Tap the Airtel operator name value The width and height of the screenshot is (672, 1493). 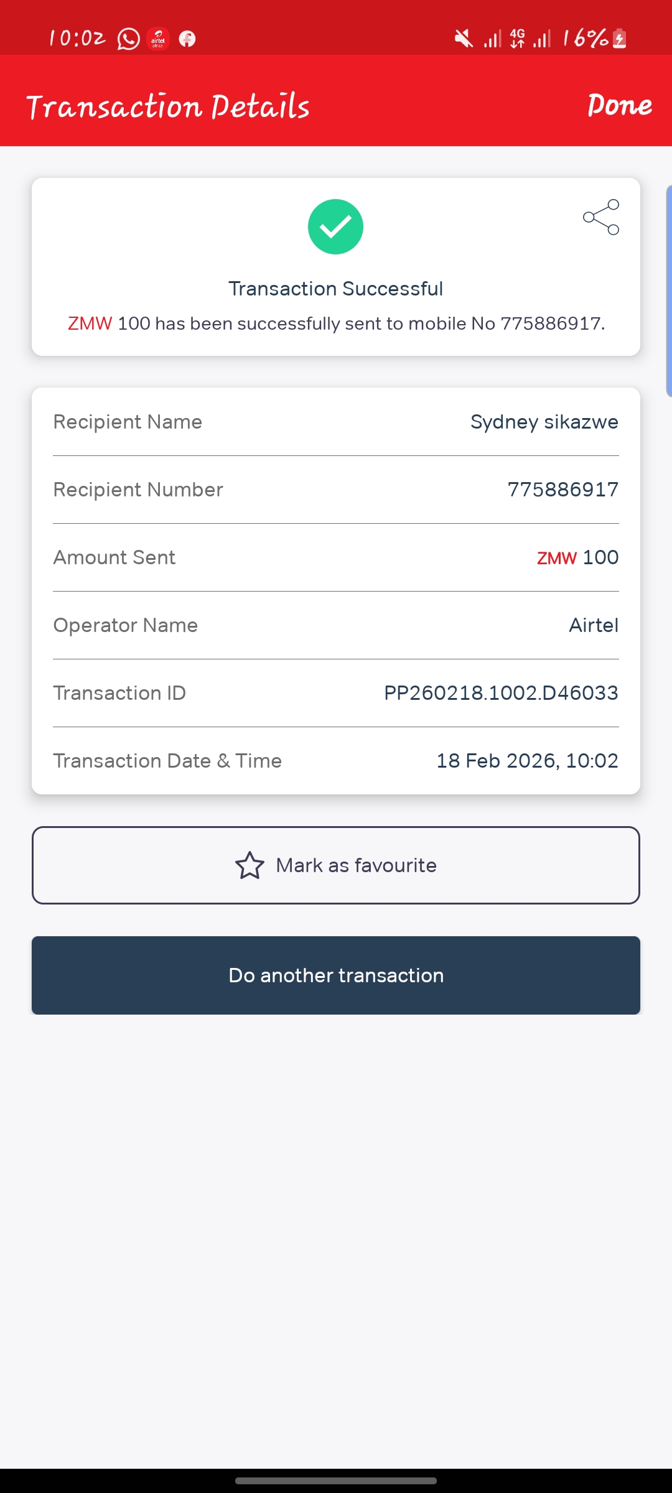pyautogui.click(x=594, y=625)
